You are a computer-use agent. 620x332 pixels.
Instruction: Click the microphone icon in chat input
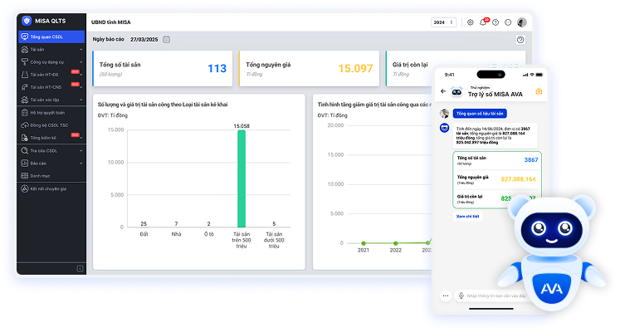[461, 295]
